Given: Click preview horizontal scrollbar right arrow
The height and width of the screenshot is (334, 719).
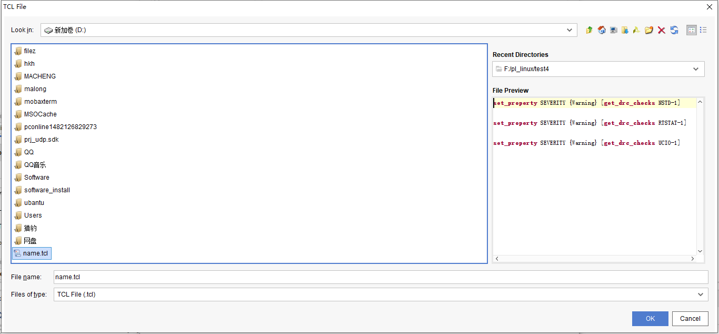Looking at the screenshot, I should coord(693,259).
